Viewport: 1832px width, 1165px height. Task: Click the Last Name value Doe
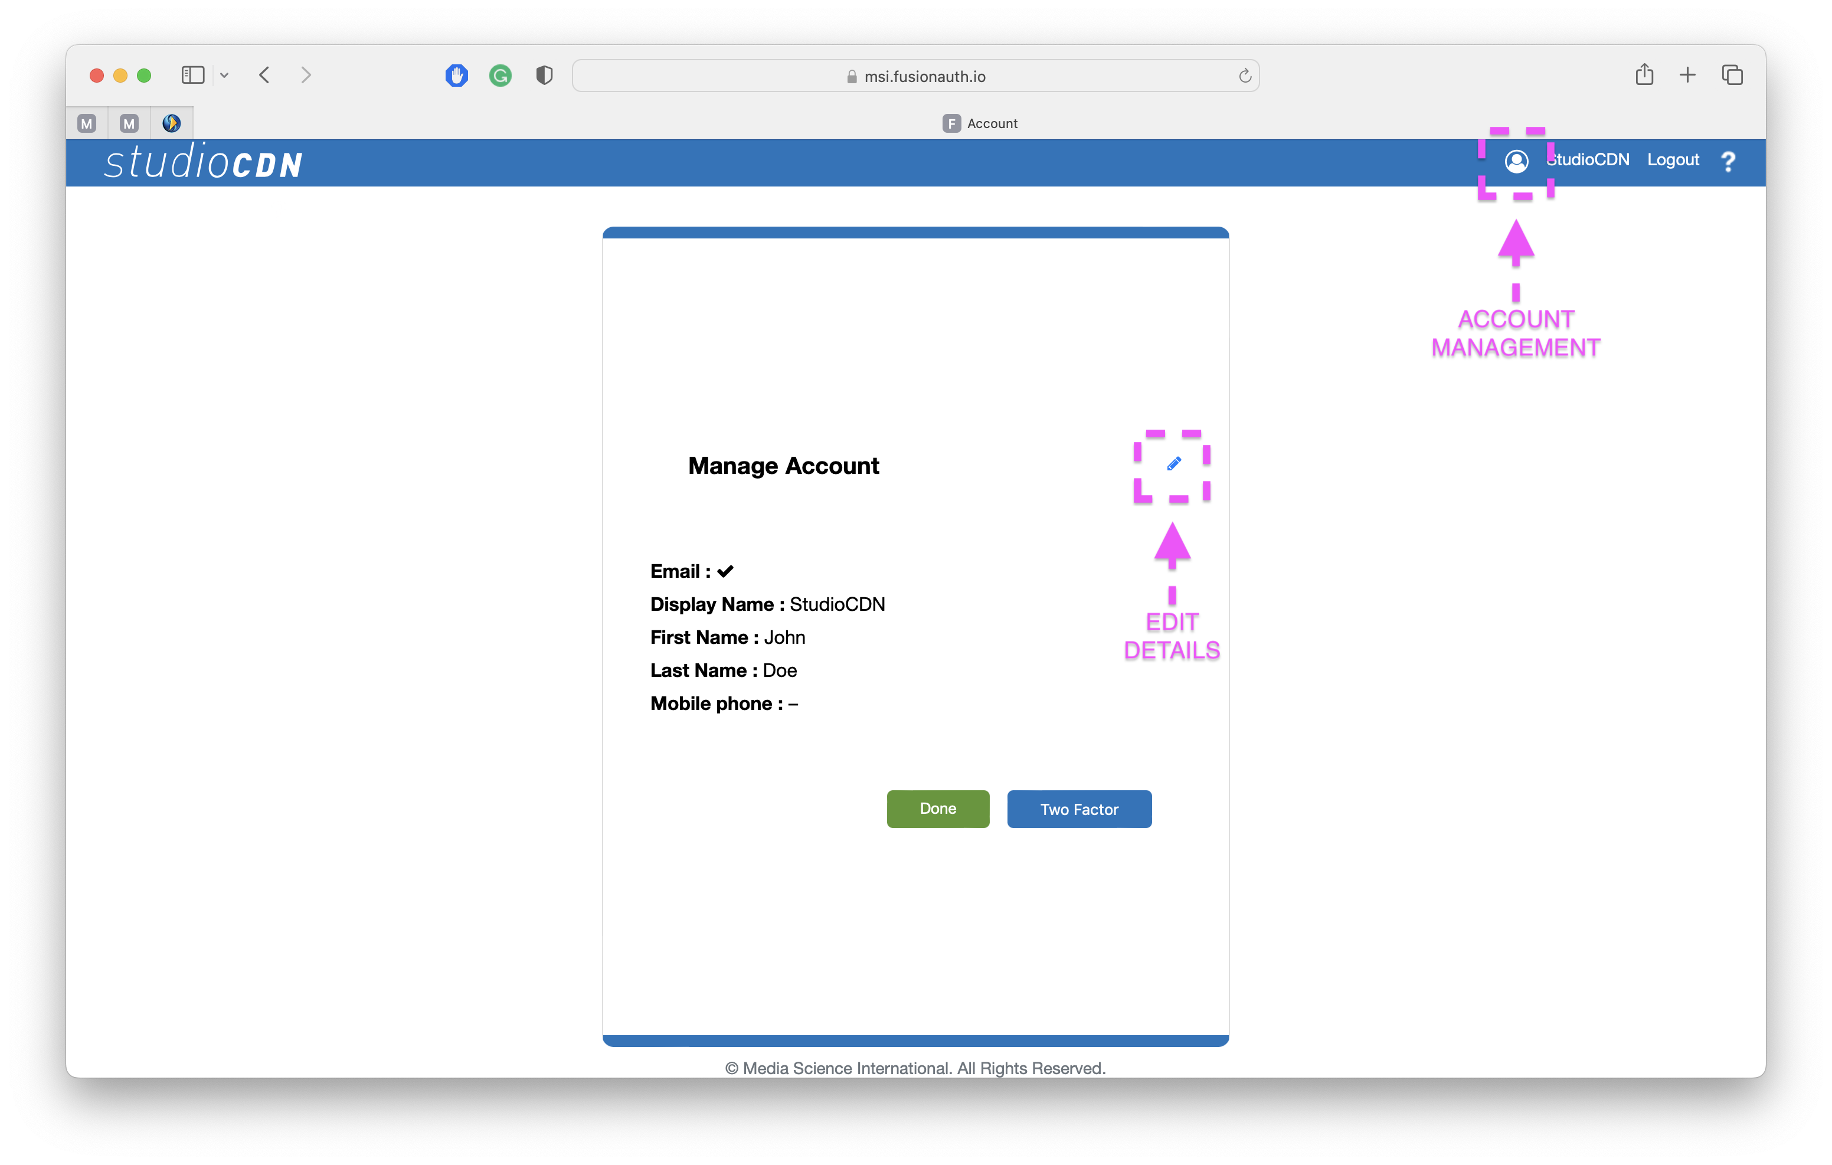(780, 670)
